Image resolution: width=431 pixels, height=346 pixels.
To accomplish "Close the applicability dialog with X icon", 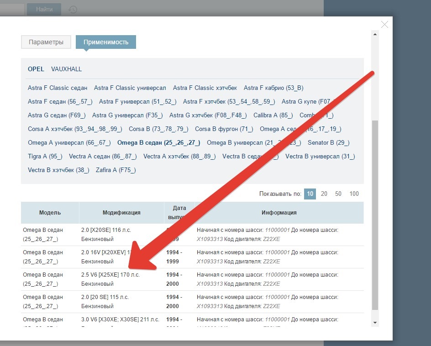I will click(384, 25).
